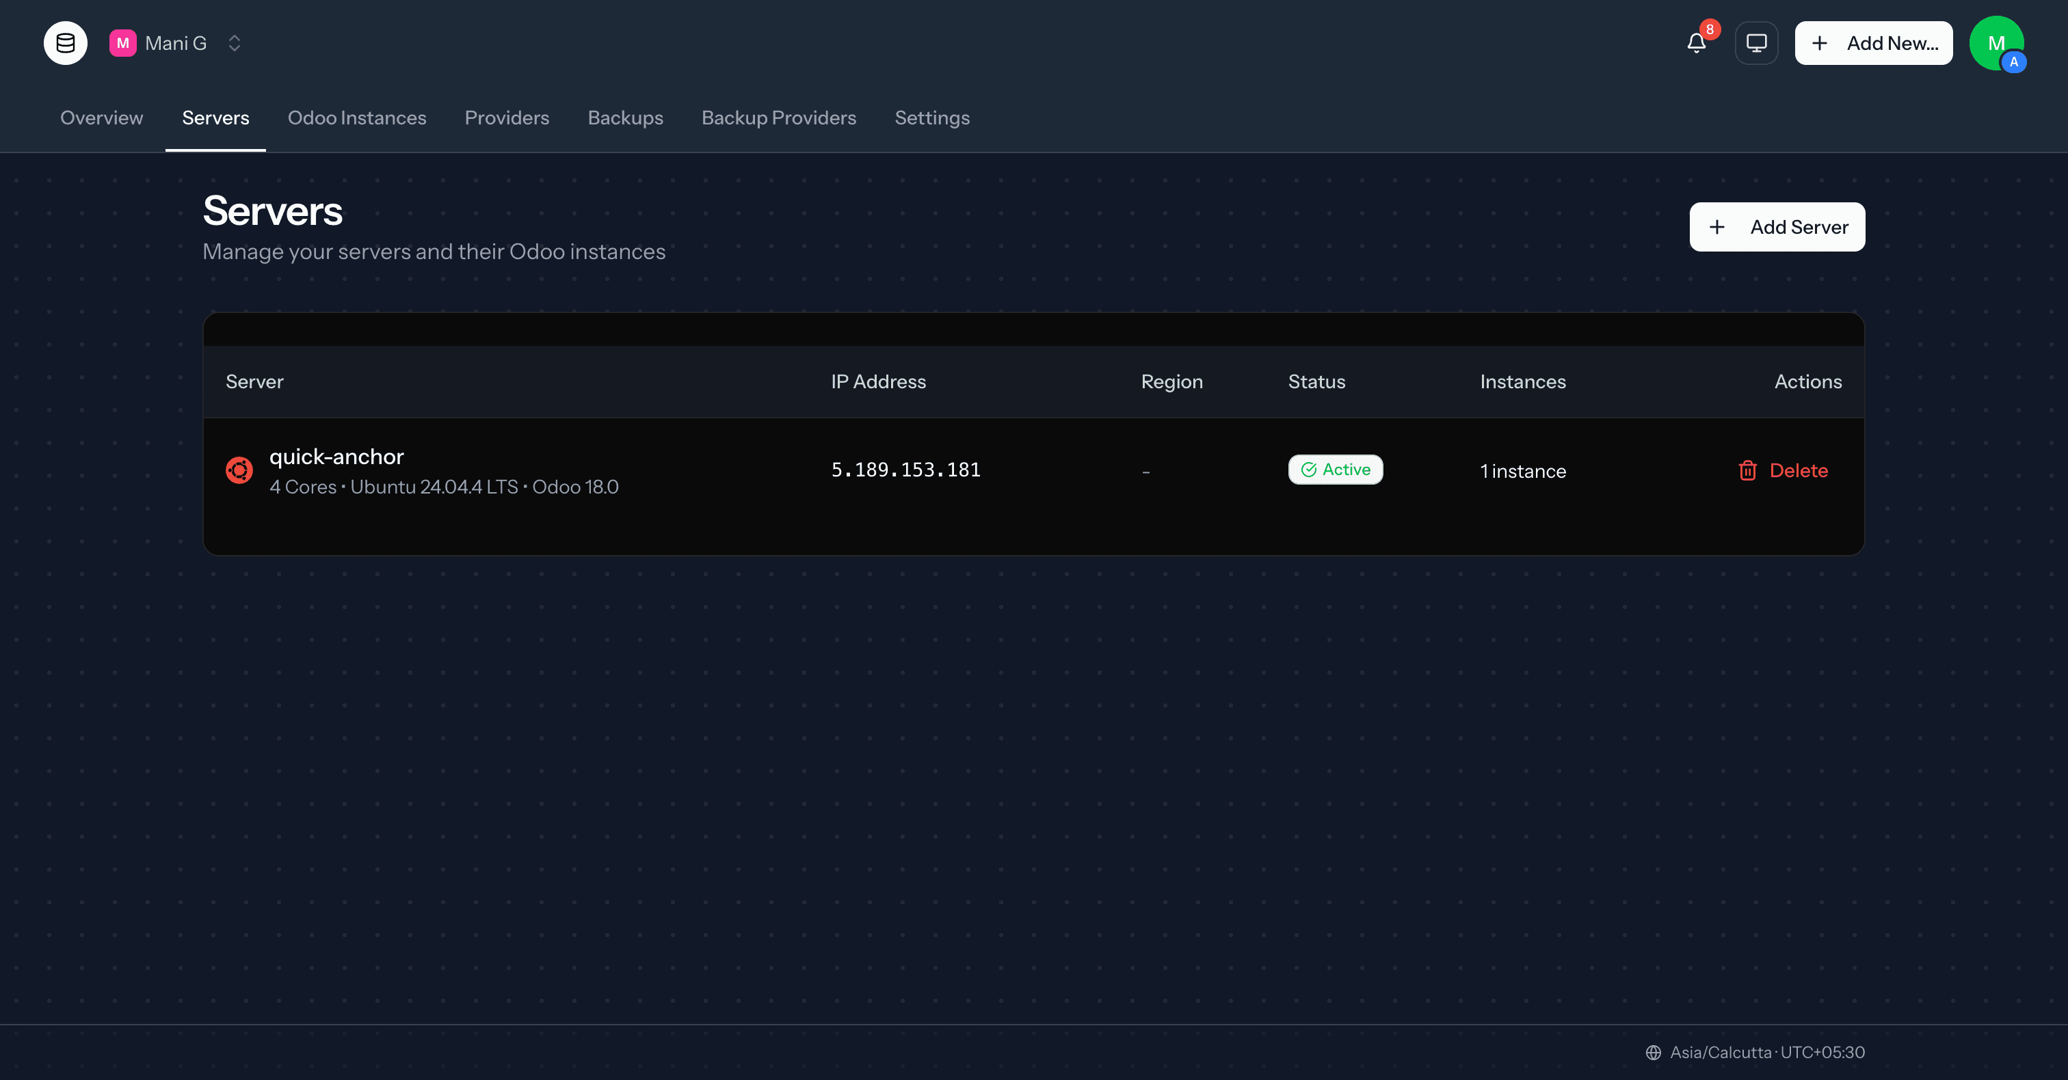Click the Status column header

[1316, 382]
